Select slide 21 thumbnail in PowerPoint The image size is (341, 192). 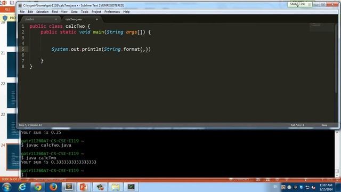[12, 65]
